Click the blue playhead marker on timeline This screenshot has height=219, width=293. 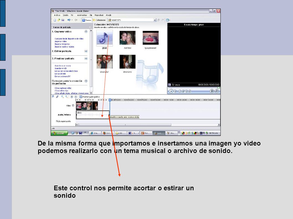point(110,100)
